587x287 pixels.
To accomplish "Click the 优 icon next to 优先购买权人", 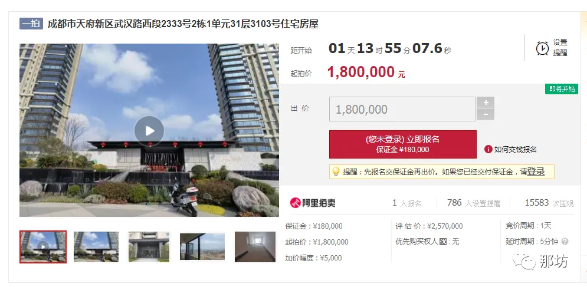I will pyautogui.click(x=443, y=242).
